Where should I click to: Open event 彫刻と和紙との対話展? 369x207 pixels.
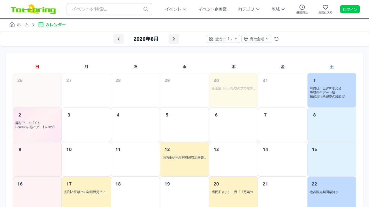(x=86, y=192)
